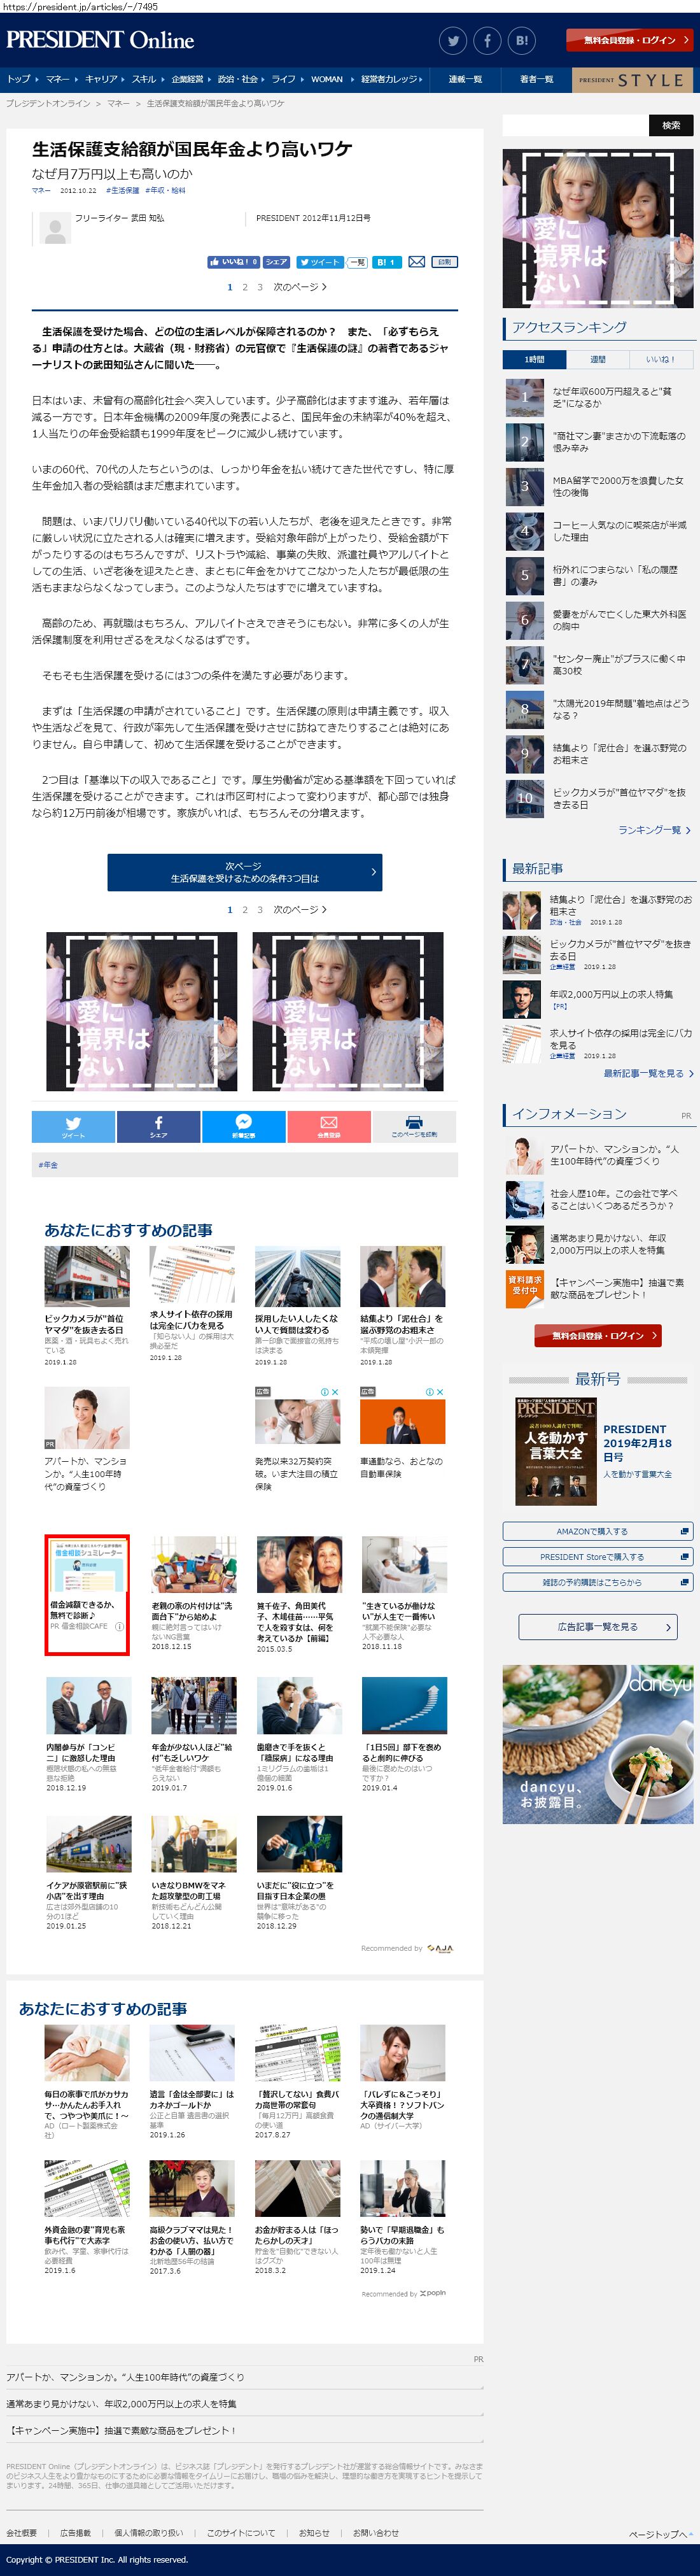
Task: Open the Hatena B! icon in the header
Action: click(521, 41)
